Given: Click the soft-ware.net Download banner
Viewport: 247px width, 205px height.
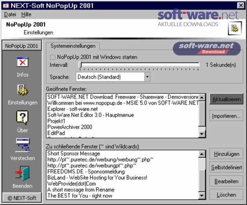Looking at the screenshot, I should 207,48.
